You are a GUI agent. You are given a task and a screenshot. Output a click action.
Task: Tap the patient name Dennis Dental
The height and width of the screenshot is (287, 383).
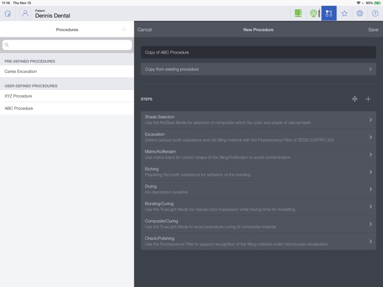[x=53, y=16]
